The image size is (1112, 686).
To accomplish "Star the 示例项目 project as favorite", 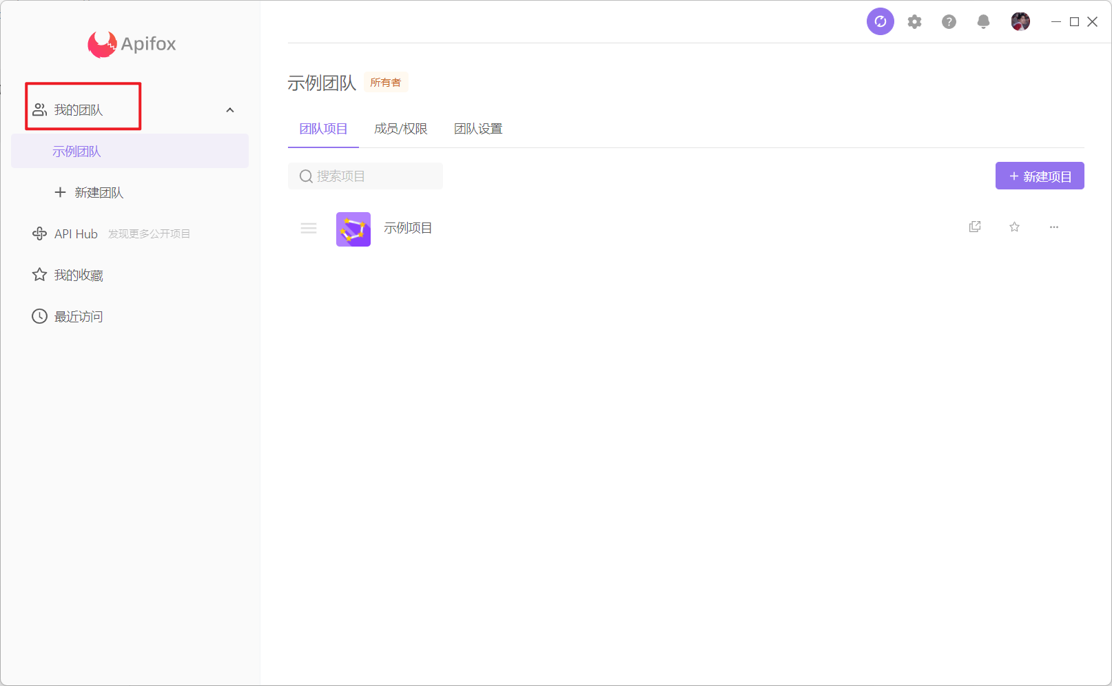I will click(1014, 227).
